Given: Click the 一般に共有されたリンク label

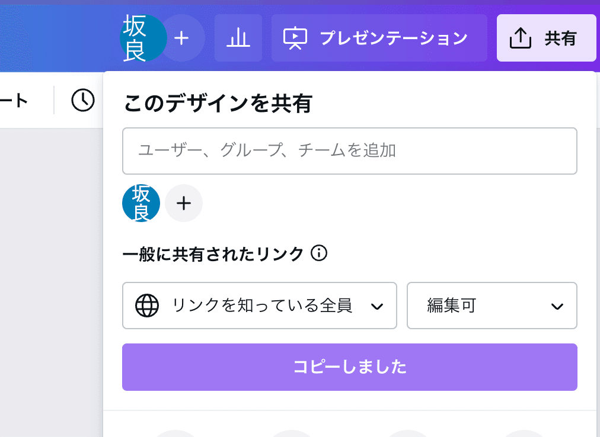Looking at the screenshot, I should point(213,254).
